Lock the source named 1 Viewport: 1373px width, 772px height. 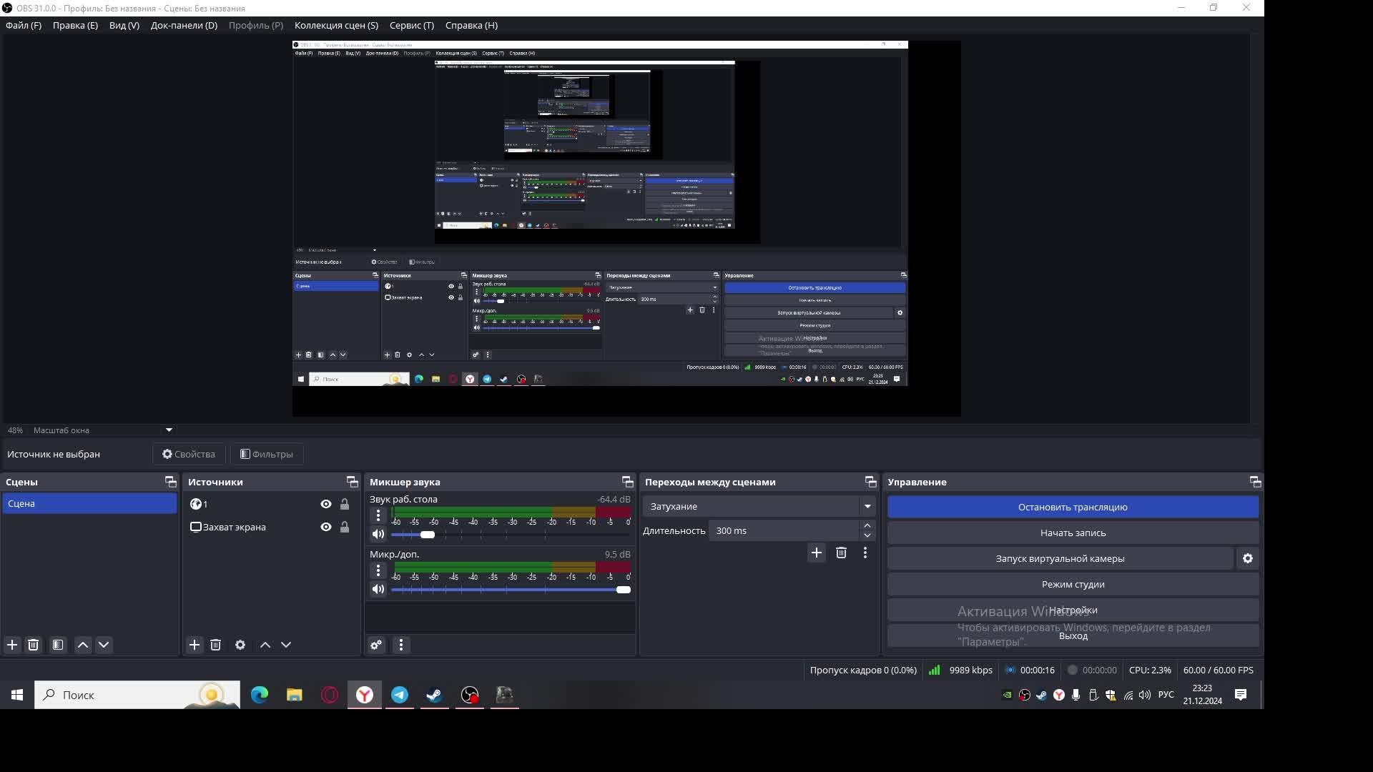(345, 504)
